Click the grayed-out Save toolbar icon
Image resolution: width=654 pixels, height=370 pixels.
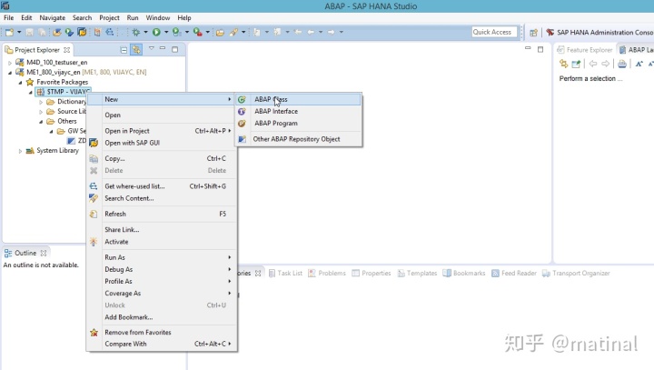30,32
